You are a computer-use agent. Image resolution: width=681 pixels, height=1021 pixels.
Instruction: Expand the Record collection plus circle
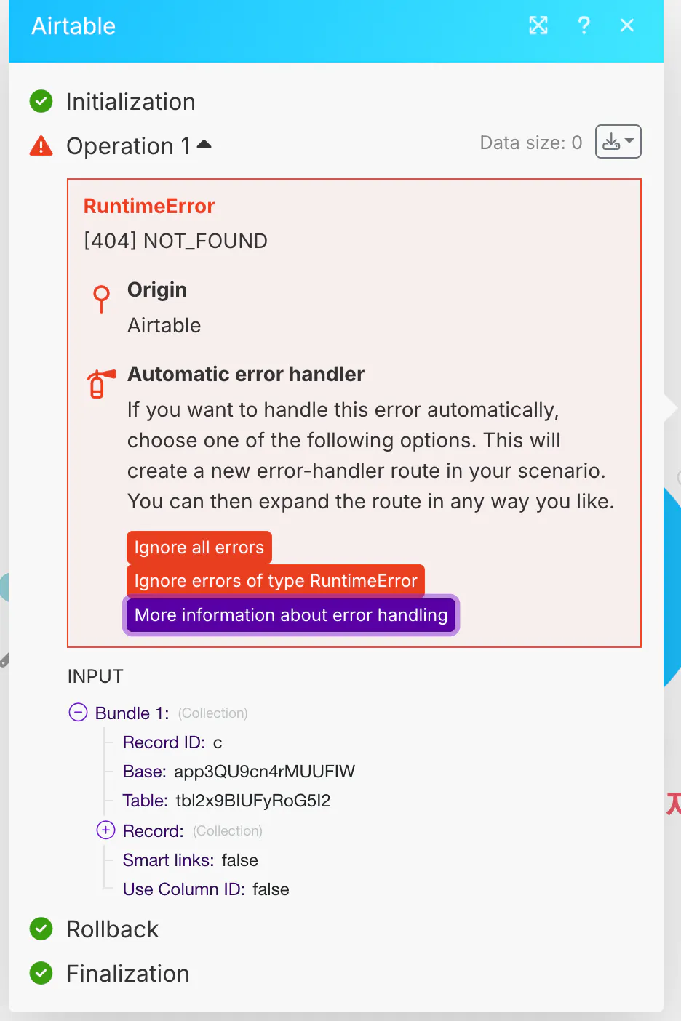pyautogui.click(x=105, y=830)
